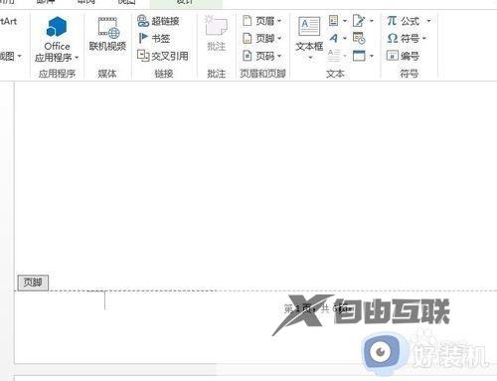Expand the signature line dropdown arrow
497x381 pixels.
click(x=372, y=21)
